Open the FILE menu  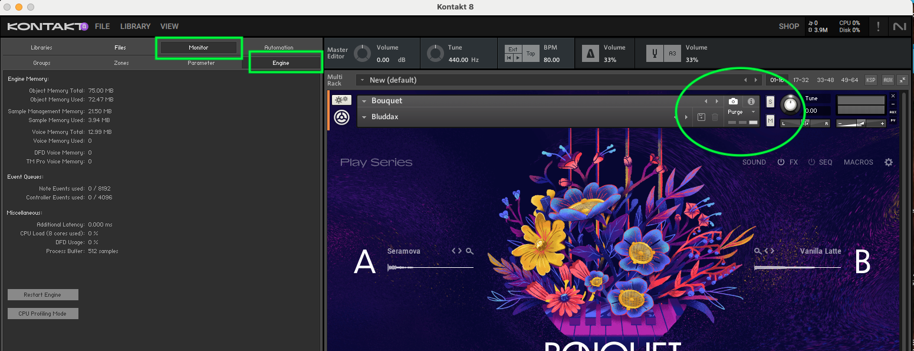click(103, 26)
